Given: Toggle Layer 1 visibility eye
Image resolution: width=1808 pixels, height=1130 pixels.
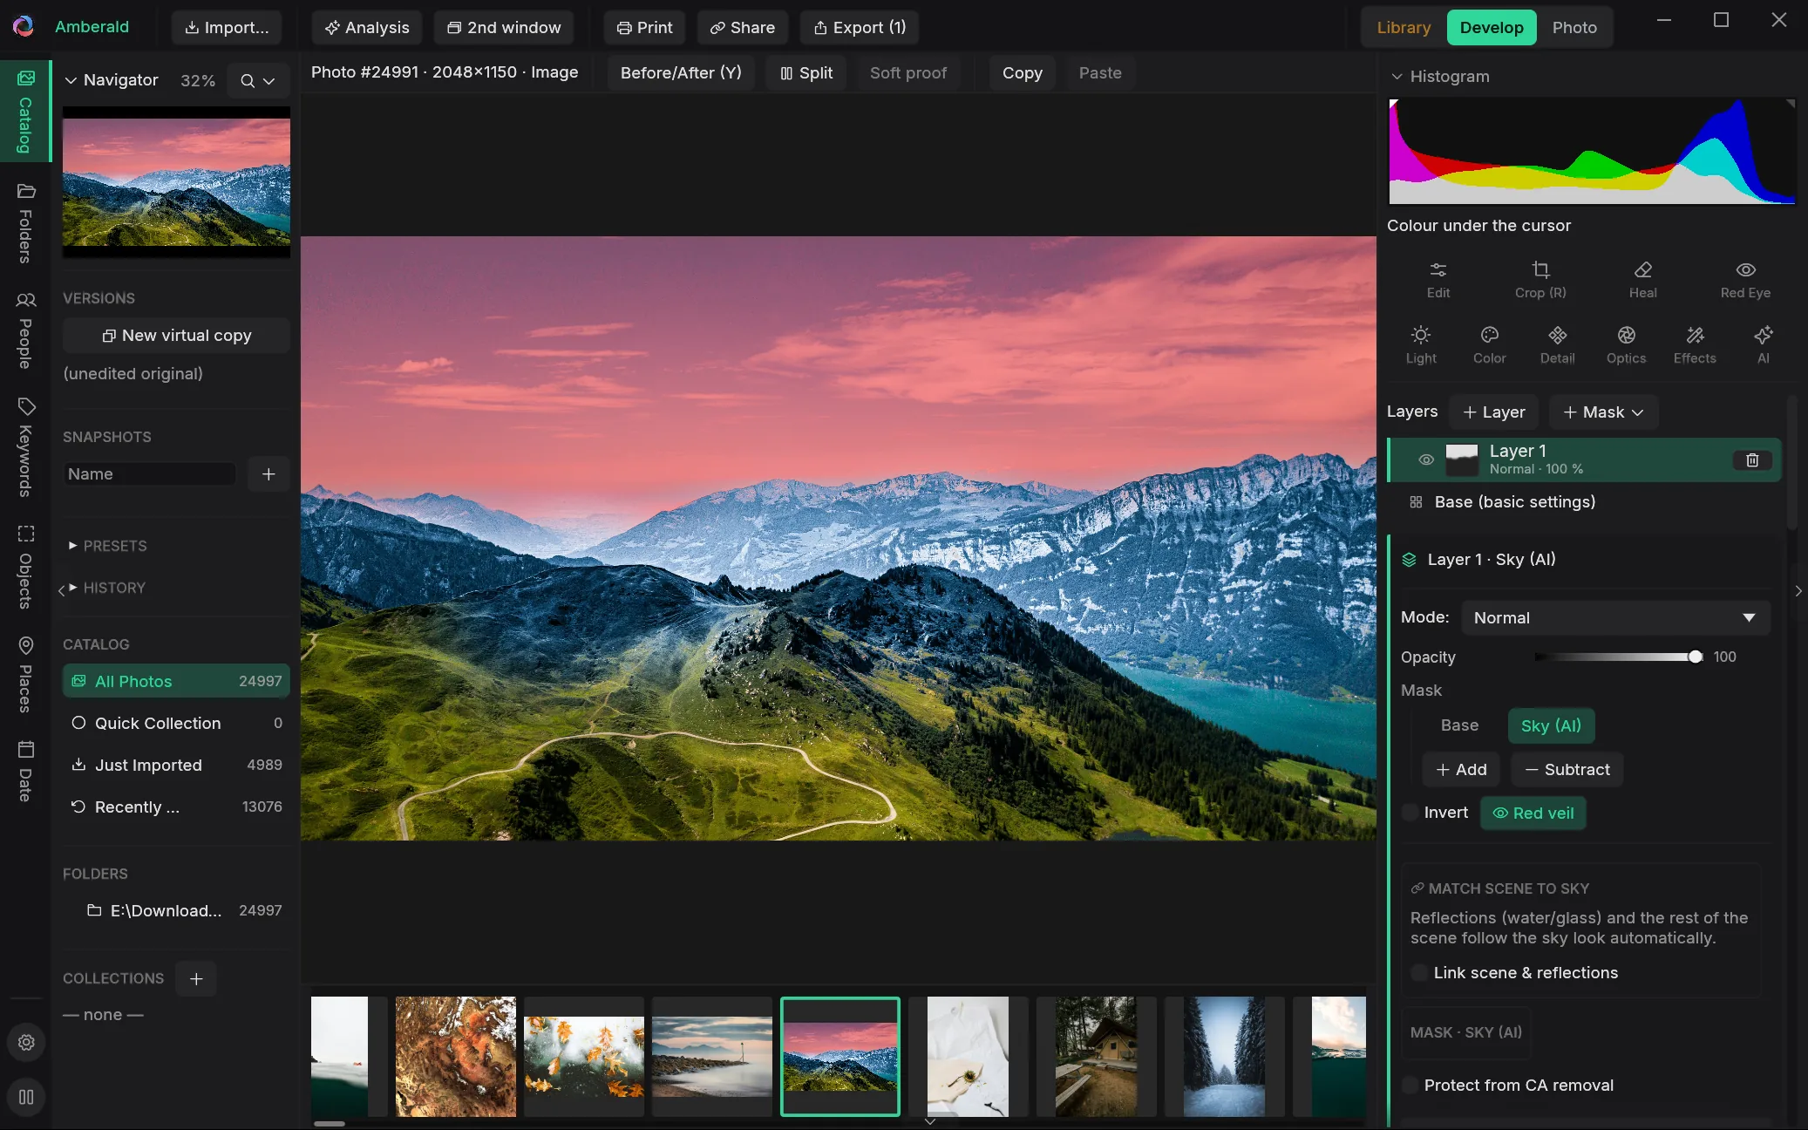Looking at the screenshot, I should tap(1426, 459).
